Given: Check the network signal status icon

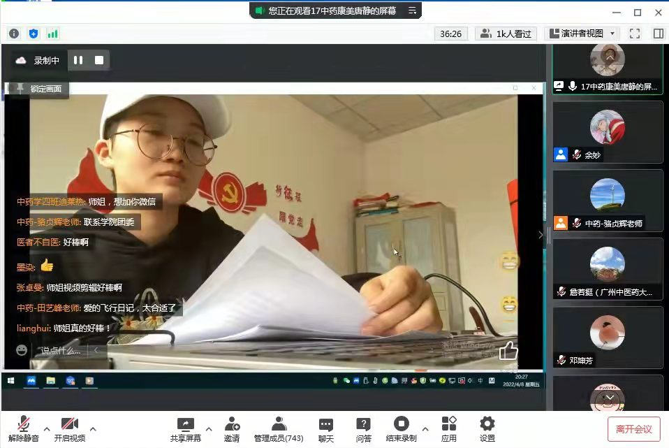Looking at the screenshot, I should click(x=52, y=34).
